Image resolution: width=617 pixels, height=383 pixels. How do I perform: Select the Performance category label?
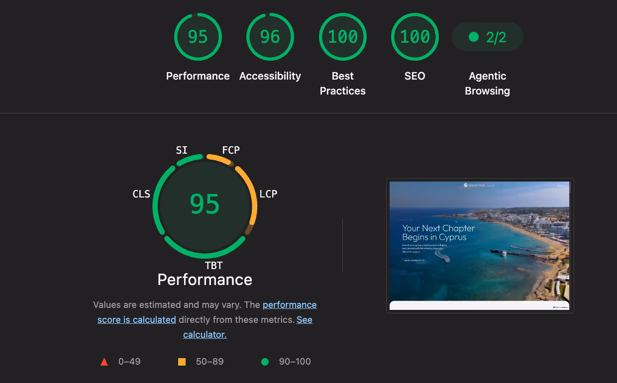click(198, 76)
